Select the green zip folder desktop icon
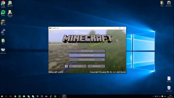 3,41
